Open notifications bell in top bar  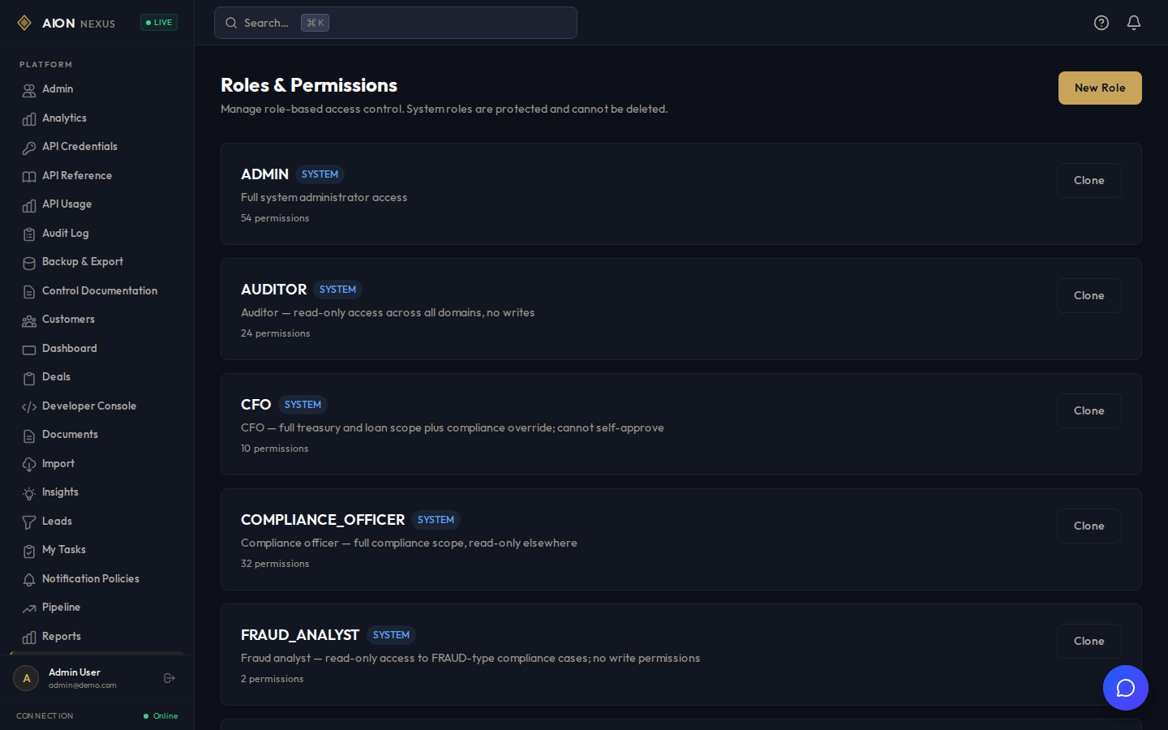pos(1134,23)
